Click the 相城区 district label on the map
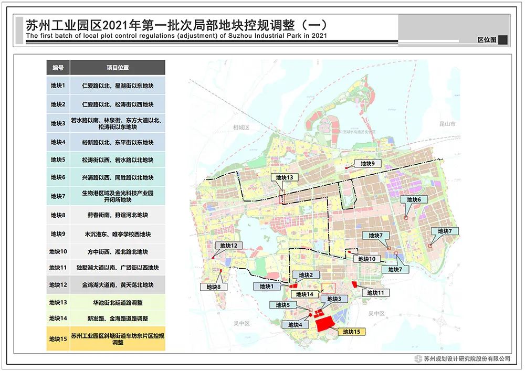Image resolution: width=525 pixels, height=371 pixels. 241,128
